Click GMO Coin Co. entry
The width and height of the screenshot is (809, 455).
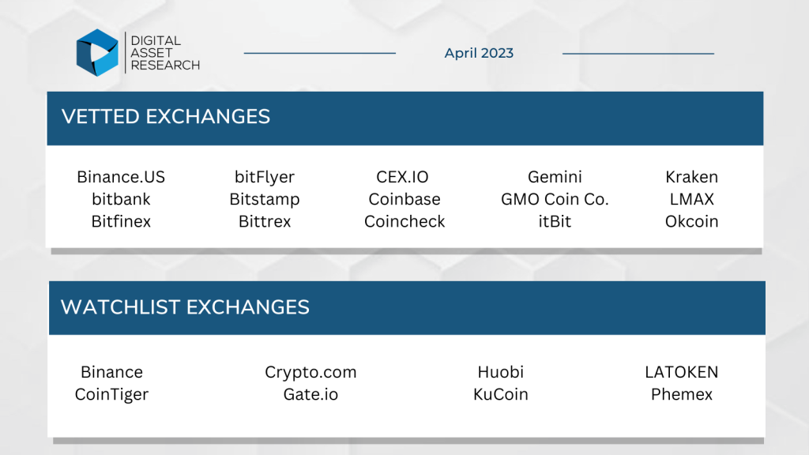coord(555,199)
